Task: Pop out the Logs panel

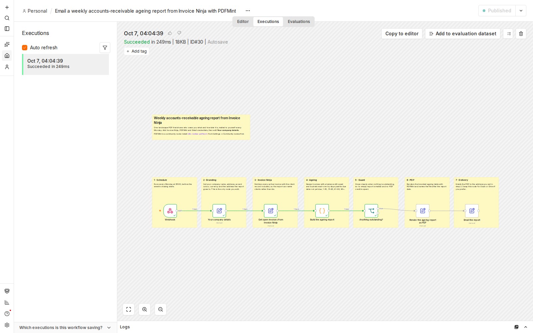Action: click(516, 327)
